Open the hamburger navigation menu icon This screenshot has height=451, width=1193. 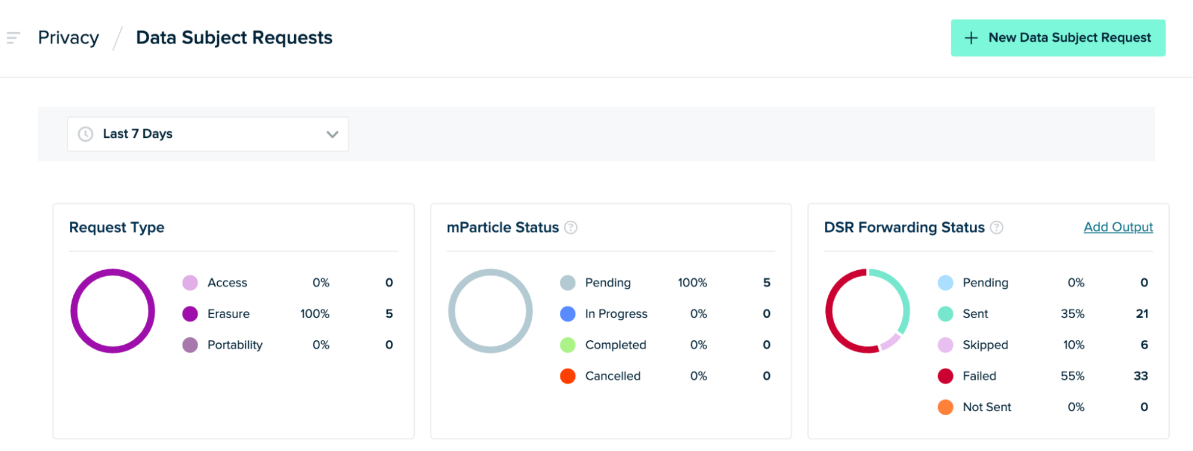click(13, 38)
